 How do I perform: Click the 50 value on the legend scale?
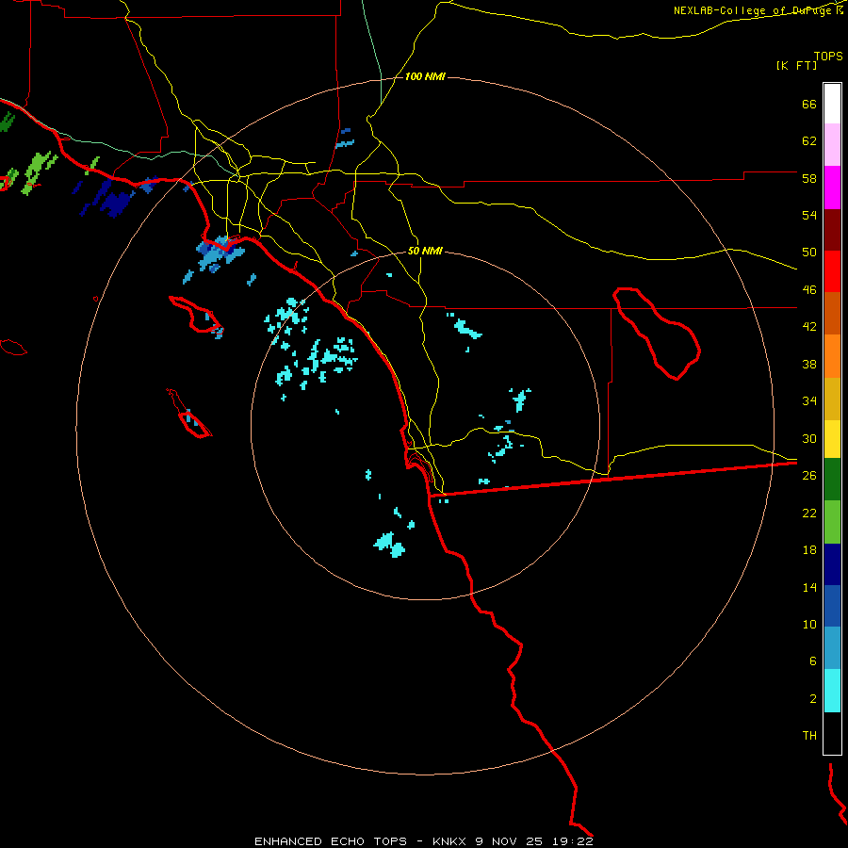[809, 253]
